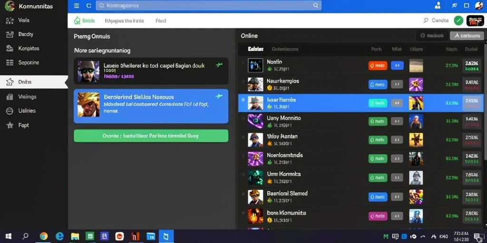Open the Fopt star icon in sidebar
Viewport: 487px width, 243px height.
point(10,125)
